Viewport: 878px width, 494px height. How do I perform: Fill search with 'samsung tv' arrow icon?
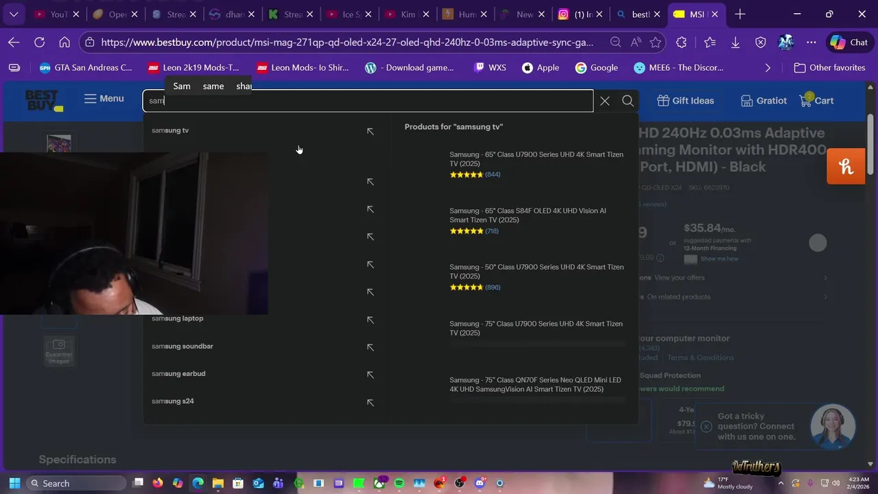370,131
